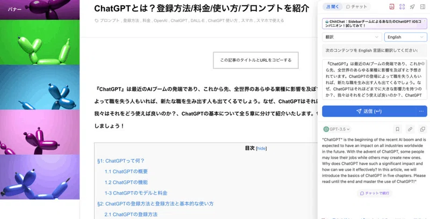This screenshot has width=430, height=219.
Task: Click the screenshot capture icon in sidebar
Action: pyautogui.click(x=402, y=7)
